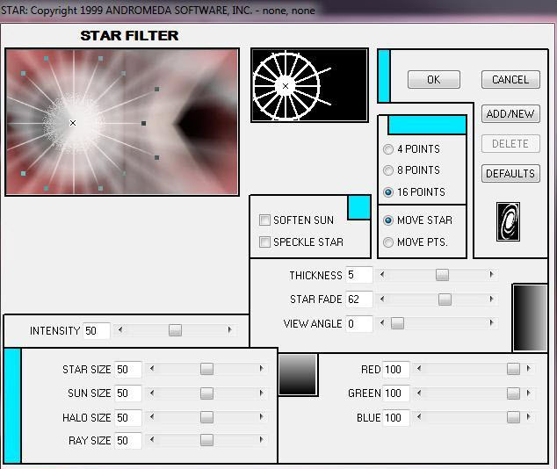Decrease BLUE with left arrow
The width and height of the screenshot is (557, 469).
[419, 416]
